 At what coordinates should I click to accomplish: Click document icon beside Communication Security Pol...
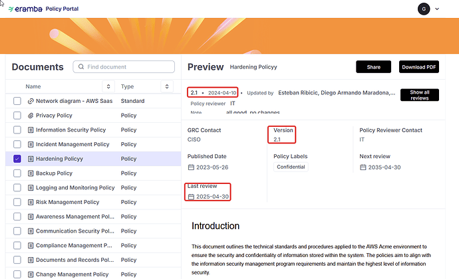point(31,231)
